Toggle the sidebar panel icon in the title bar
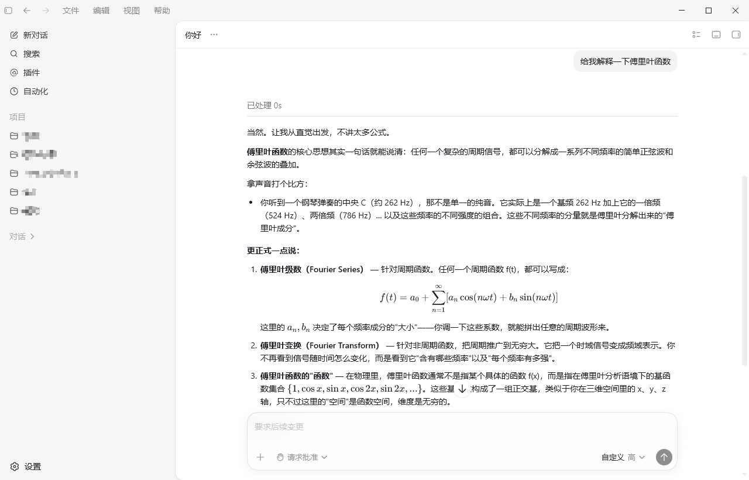This screenshot has width=749, height=480. [8, 11]
